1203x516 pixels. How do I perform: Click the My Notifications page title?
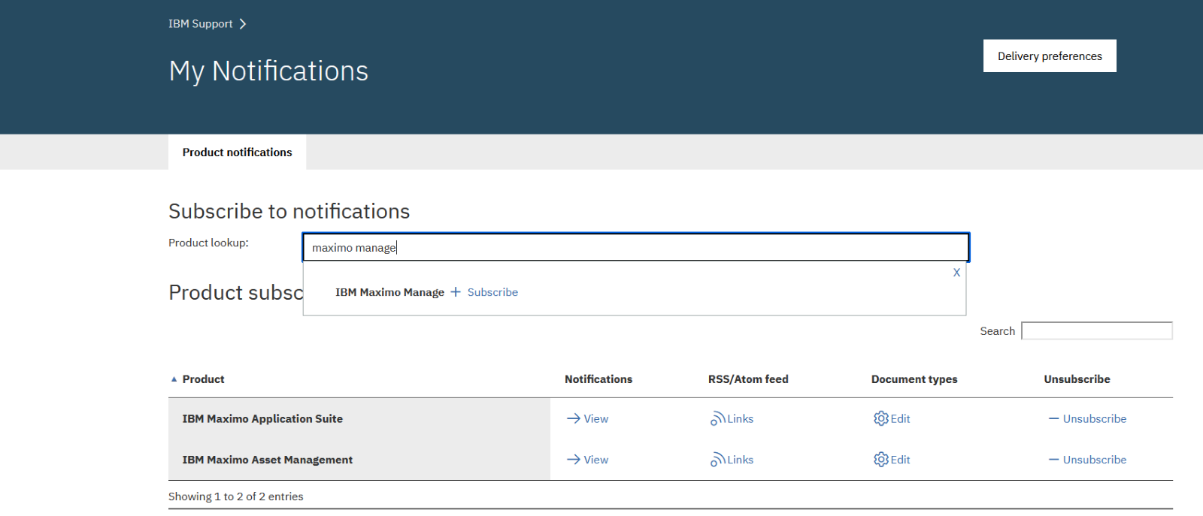tap(268, 71)
